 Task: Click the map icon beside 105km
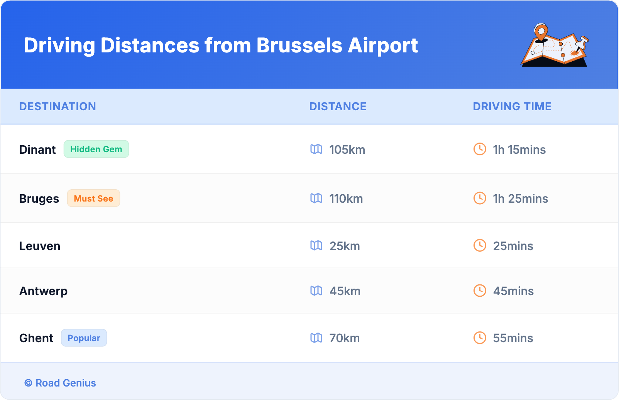click(x=316, y=149)
